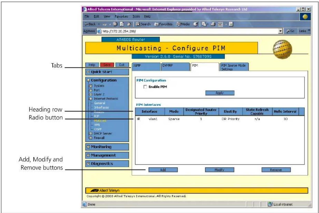Expand the DHCP Server tree node

click(x=91, y=134)
